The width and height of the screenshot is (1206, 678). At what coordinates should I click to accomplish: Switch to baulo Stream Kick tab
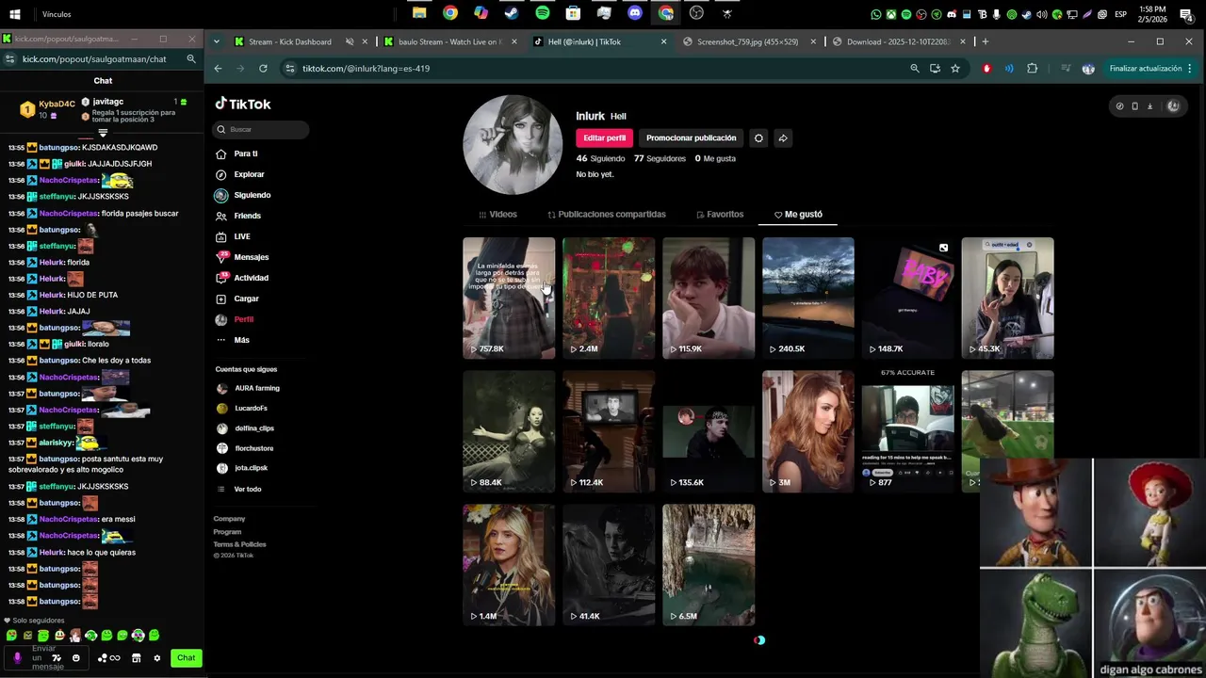449,41
